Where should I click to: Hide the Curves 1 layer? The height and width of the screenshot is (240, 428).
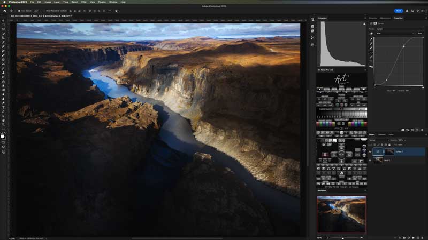[370, 152]
